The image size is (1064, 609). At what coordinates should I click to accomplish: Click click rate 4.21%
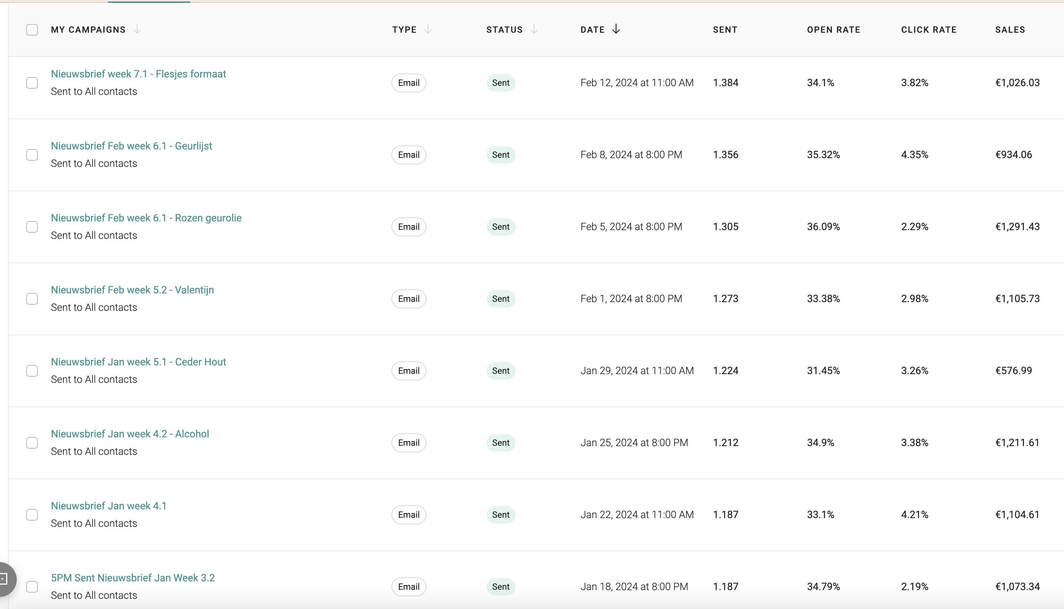pyautogui.click(x=914, y=514)
